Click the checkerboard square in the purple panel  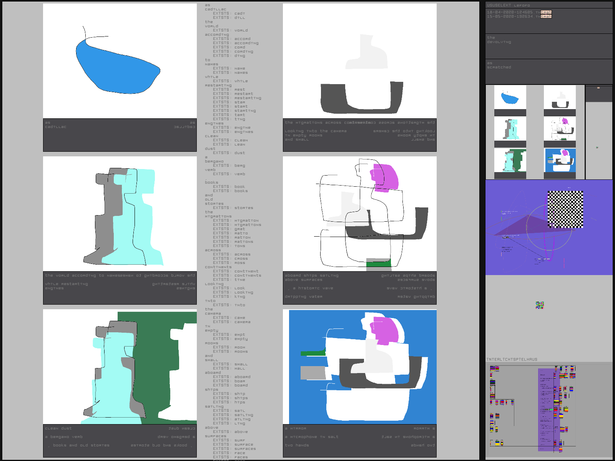[565, 209]
